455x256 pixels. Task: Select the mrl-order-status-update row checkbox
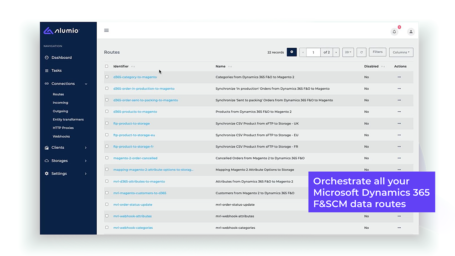coord(107,204)
